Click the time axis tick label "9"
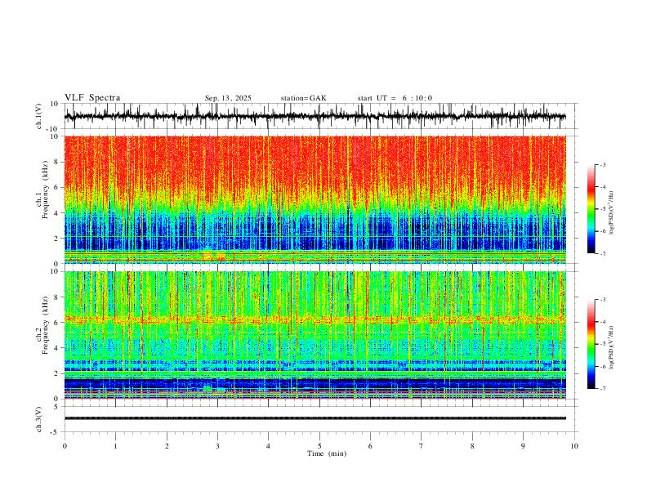Viewport: 647px width, 500px height. point(523,446)
